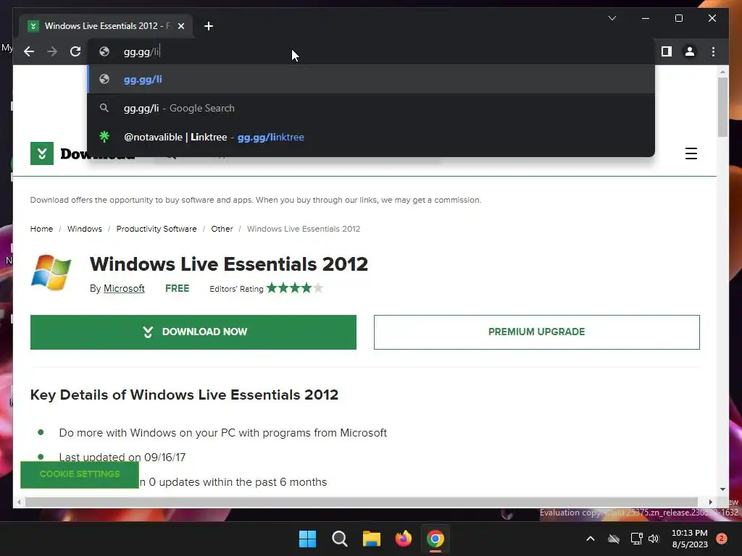Open the Windows breadcrumb link
Screen dimensions: 742x556
[x=85, y=229]
